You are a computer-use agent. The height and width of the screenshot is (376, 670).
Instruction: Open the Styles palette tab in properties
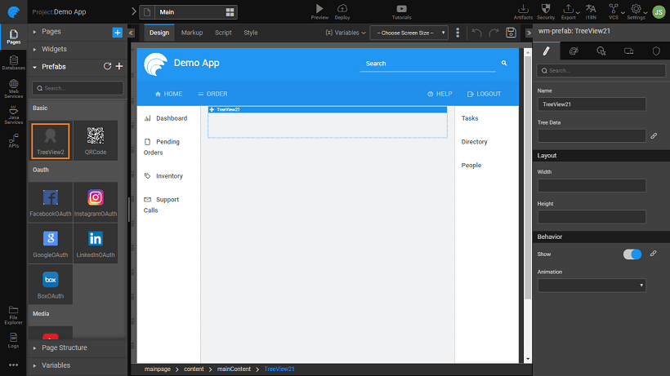[x=573, y=51]
